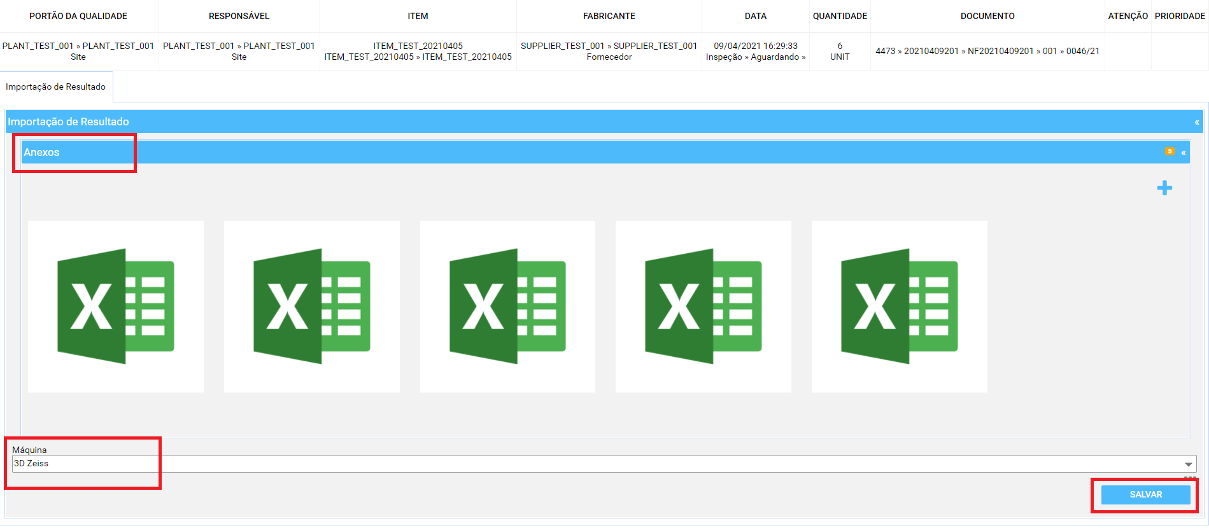Open the fifth Excel attachment thumbnail
Image resolution: width=1209 pixels, height=528 pixels.
point(900,307)
